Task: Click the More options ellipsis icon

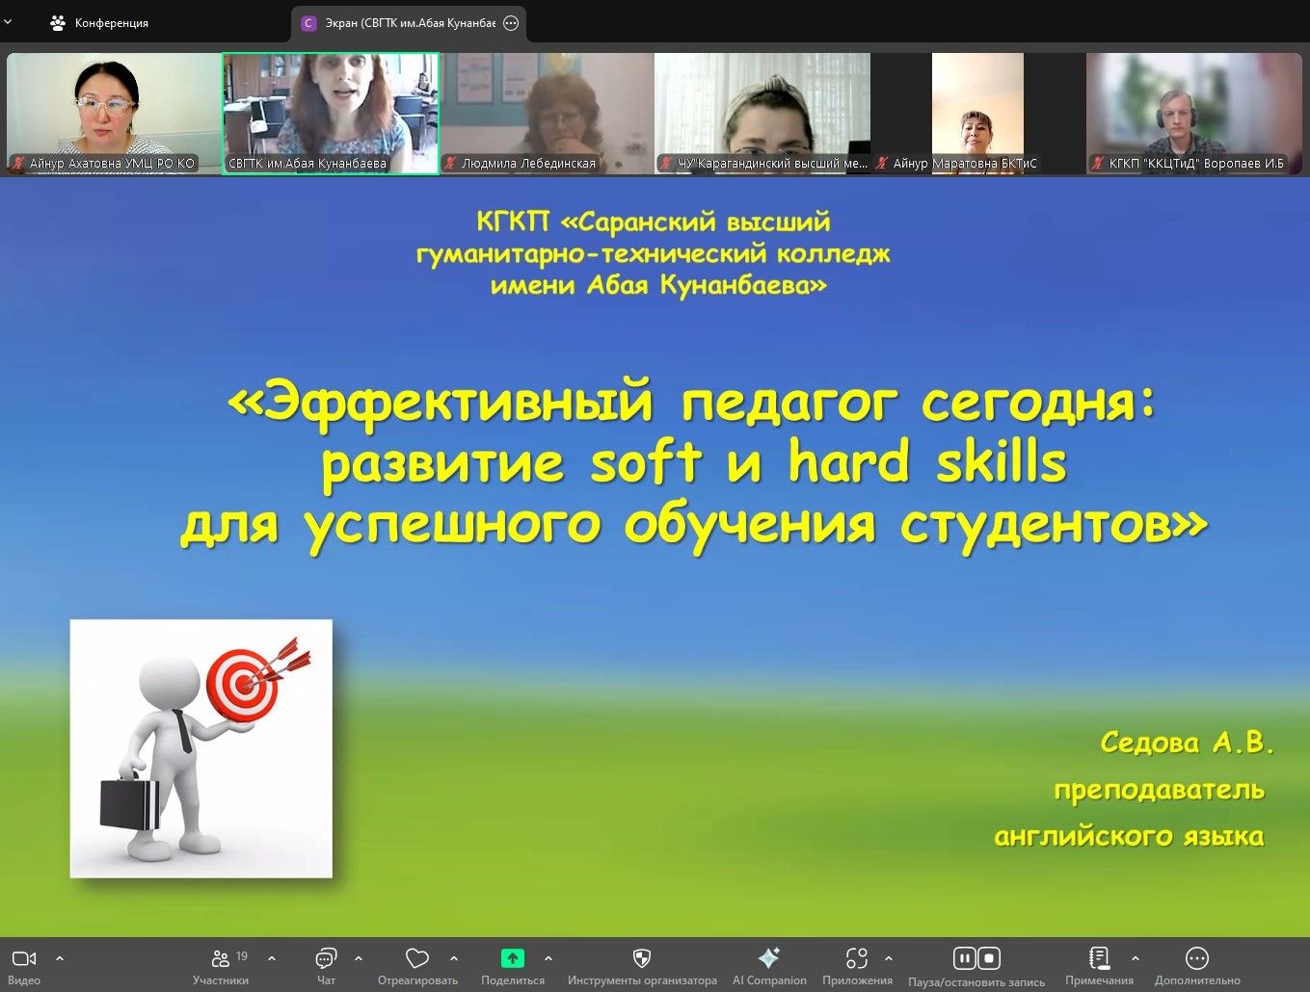Action: coord(1197,958)
